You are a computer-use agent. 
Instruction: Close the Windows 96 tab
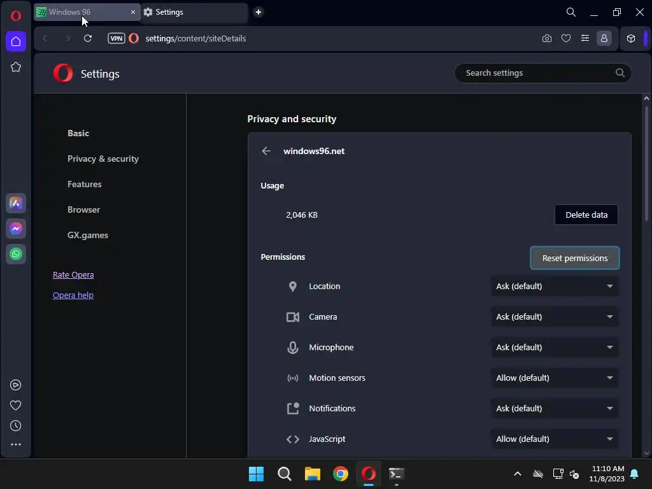(x=133, y=12)
